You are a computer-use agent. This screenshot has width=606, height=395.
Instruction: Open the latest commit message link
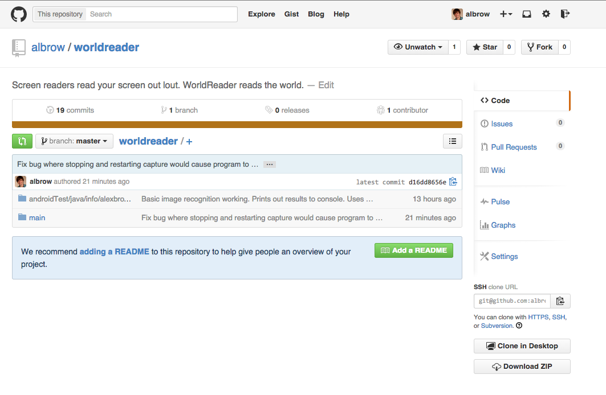(x=137, y=164)
